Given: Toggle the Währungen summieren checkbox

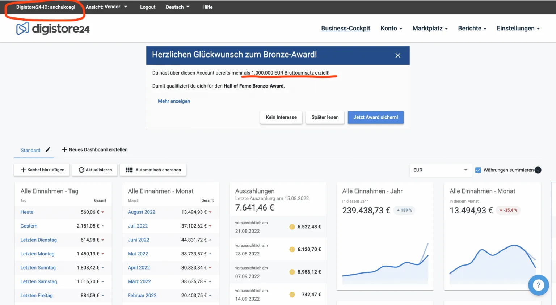Looking at the screenshot, I should 478,170.
